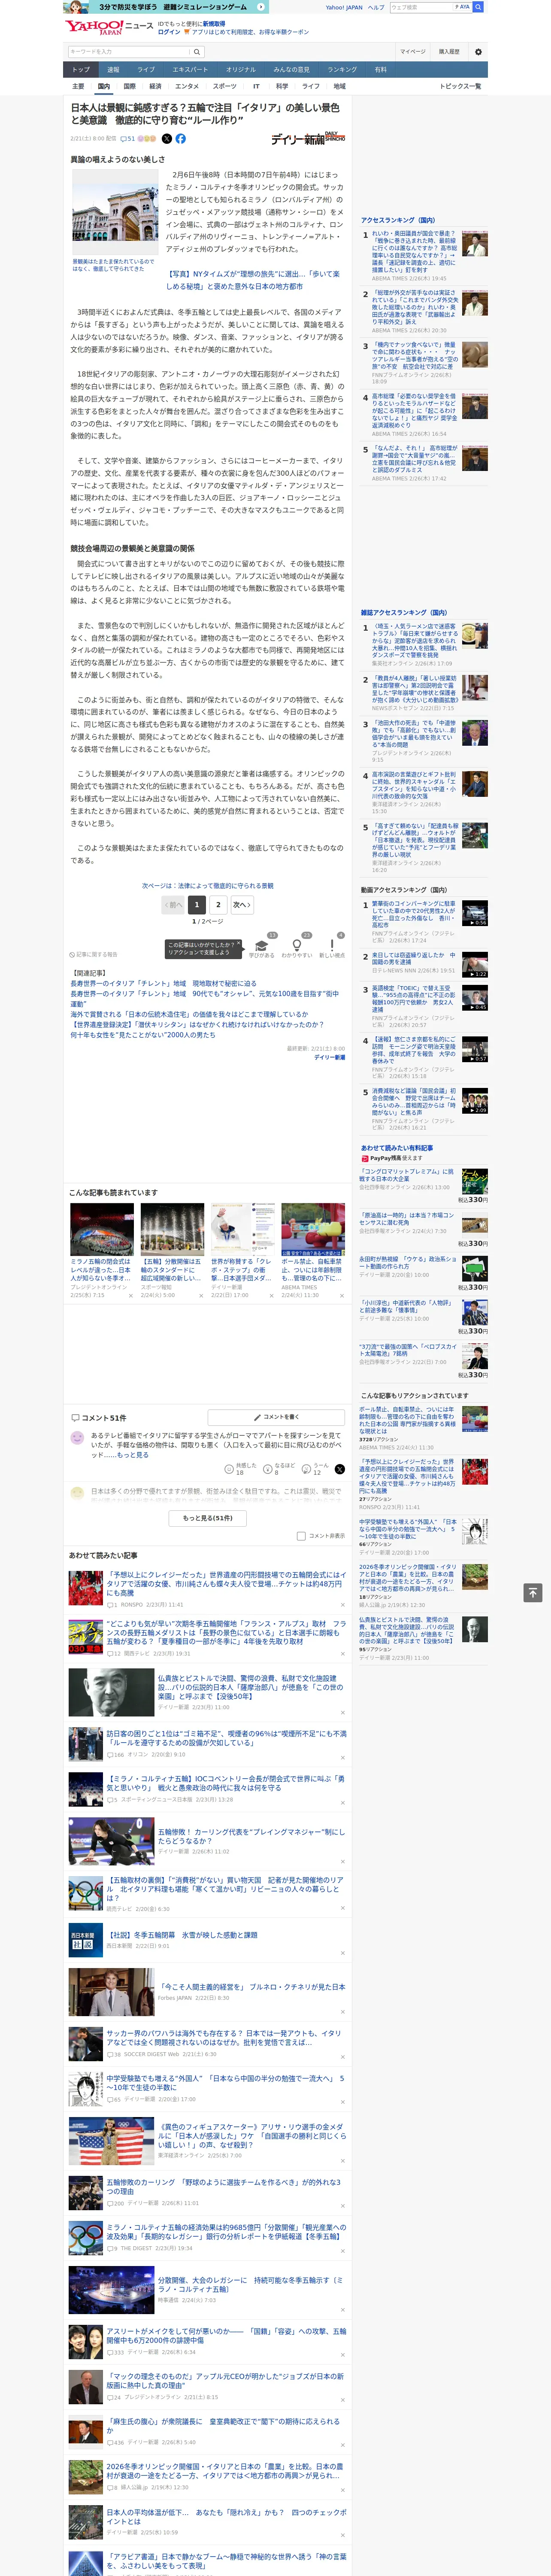
Task: Click the 学びがある graduation cap reaction
Action: [262, 945]
